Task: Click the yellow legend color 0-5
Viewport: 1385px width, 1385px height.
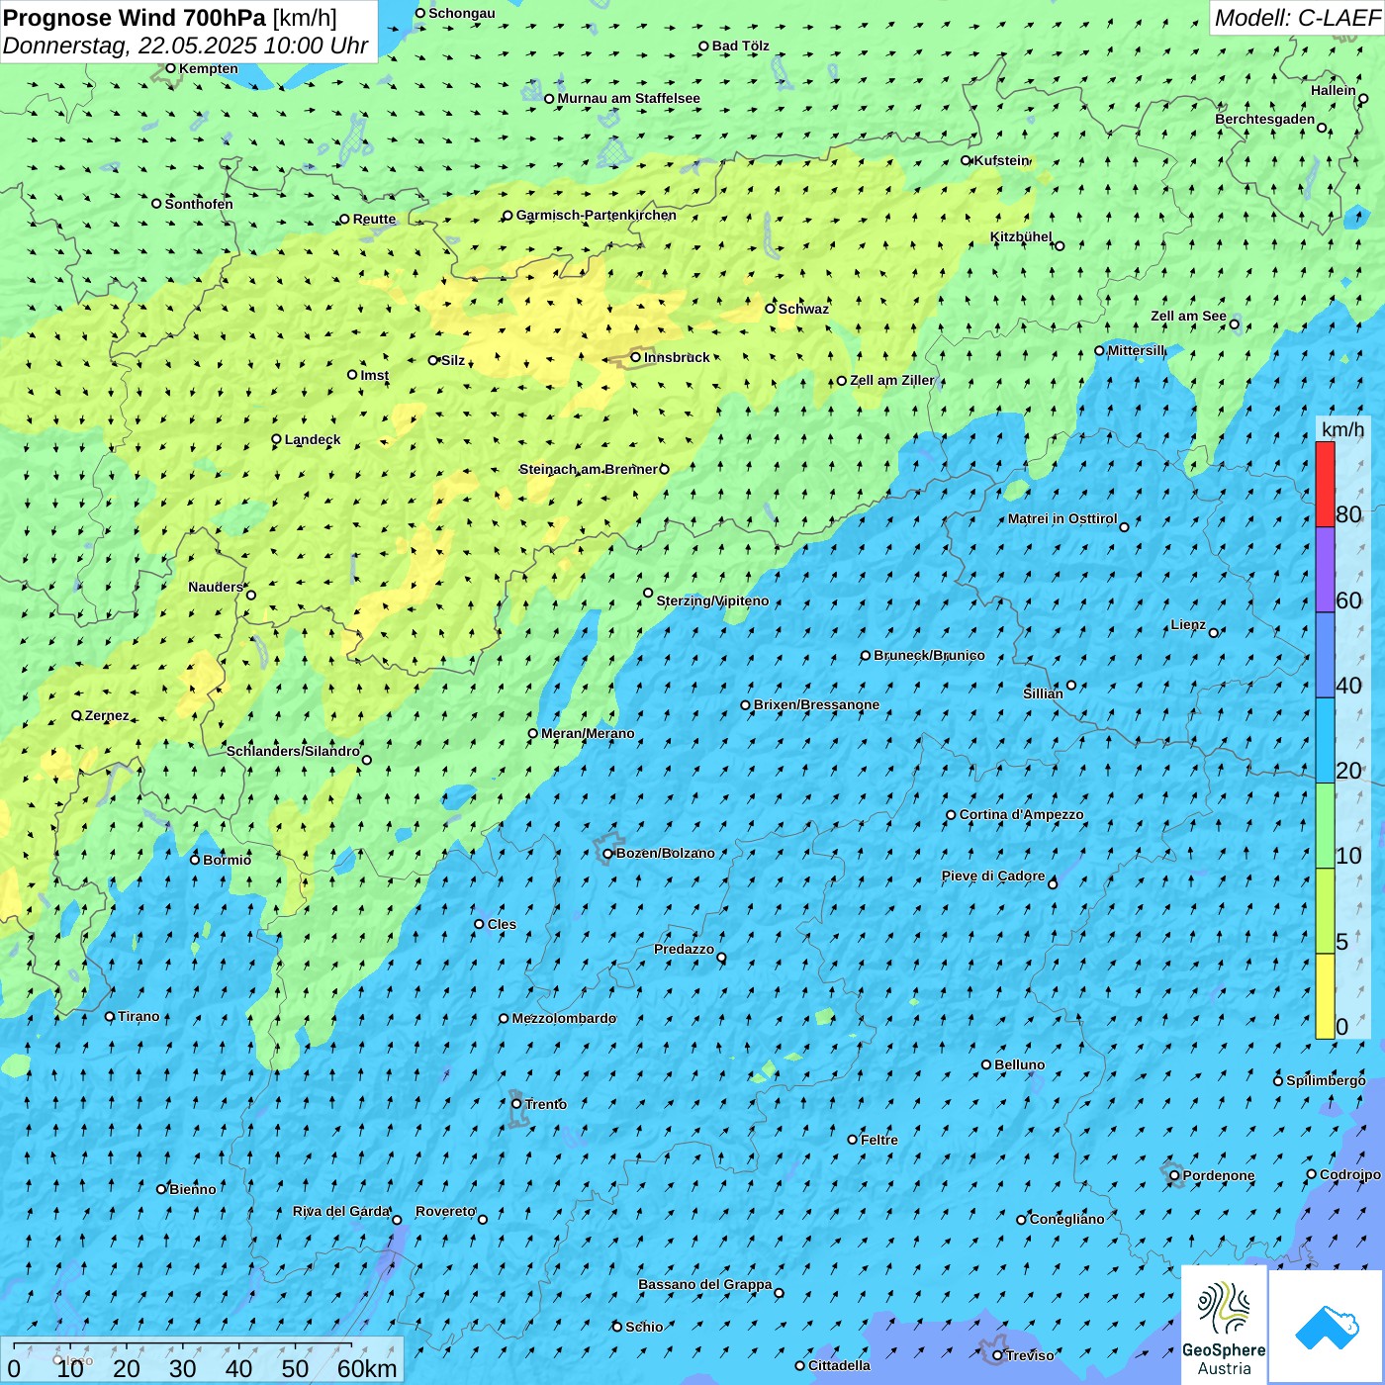Action: pyautogui.click(x=1325, y=996)
